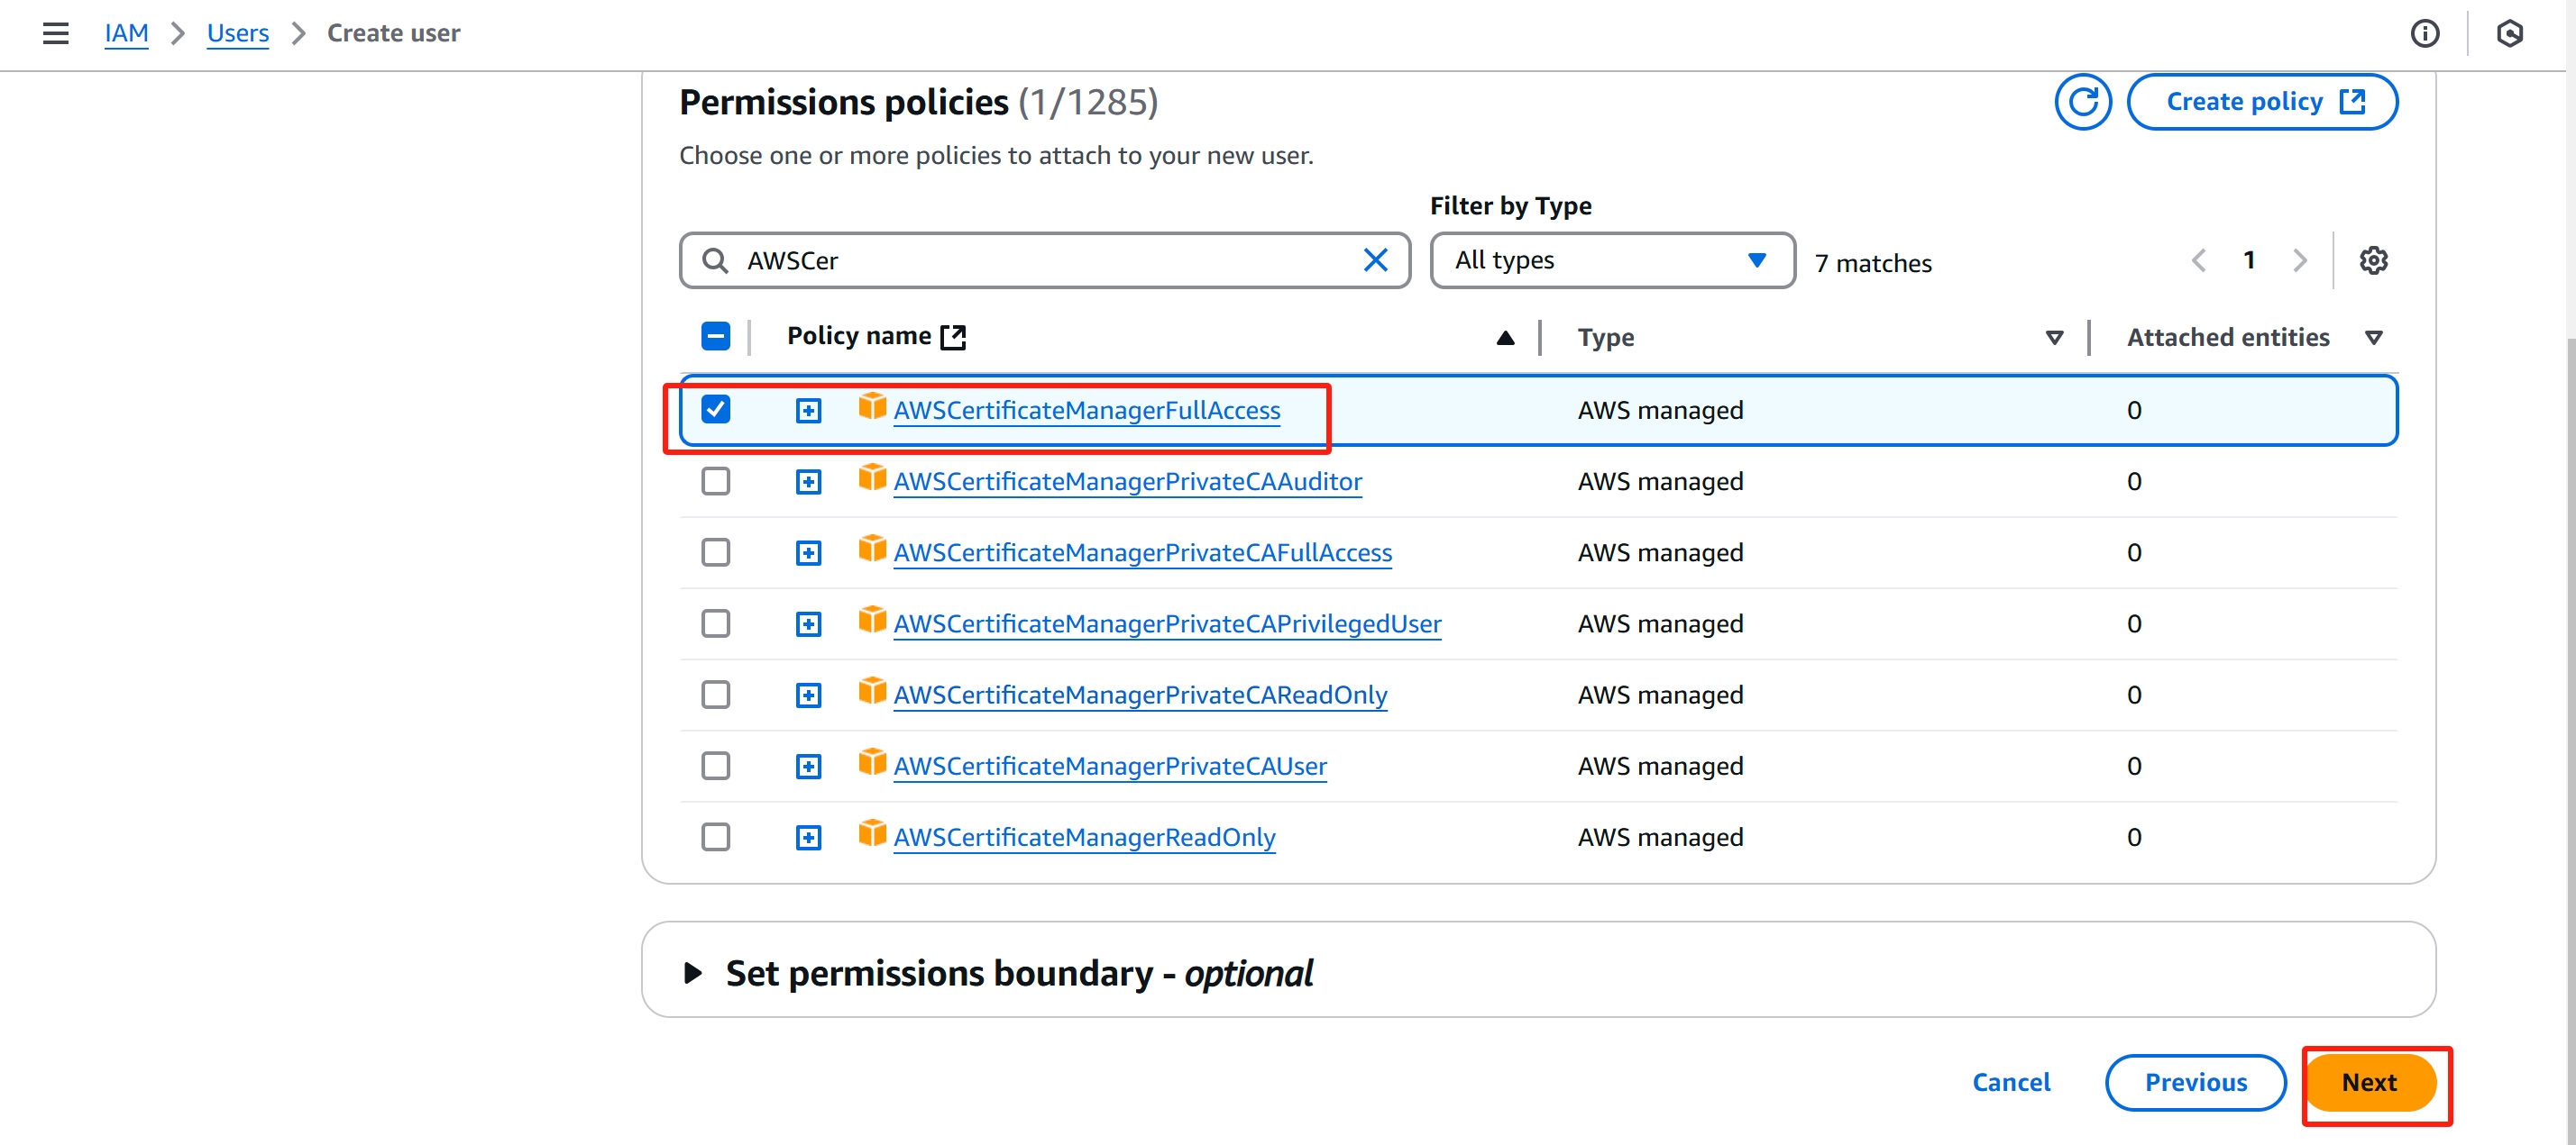Select AWSCertificateManagerReadOnly checkbox

coord(716,836)
